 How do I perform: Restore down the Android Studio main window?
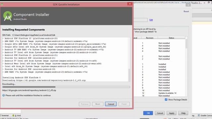[209, 3]
